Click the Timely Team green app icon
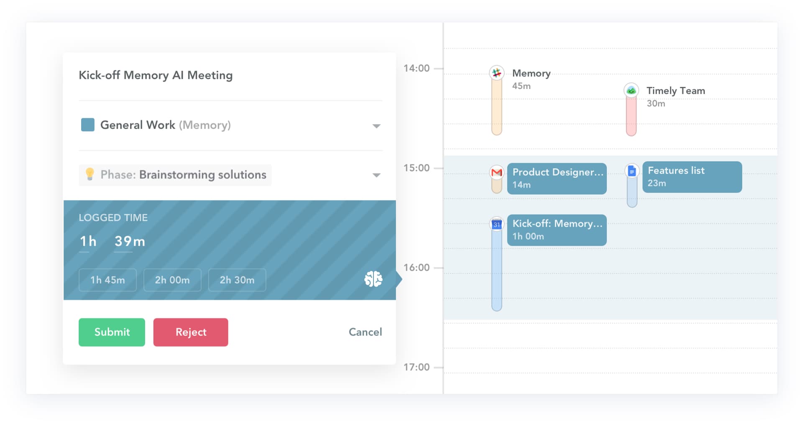This screenshot has width=803, height=424. (x=631, y=90)
